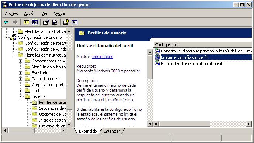Click the Secuencias de comandos folder icon
The height and width of the screenshot is (143, 254).
pos(34,108)
